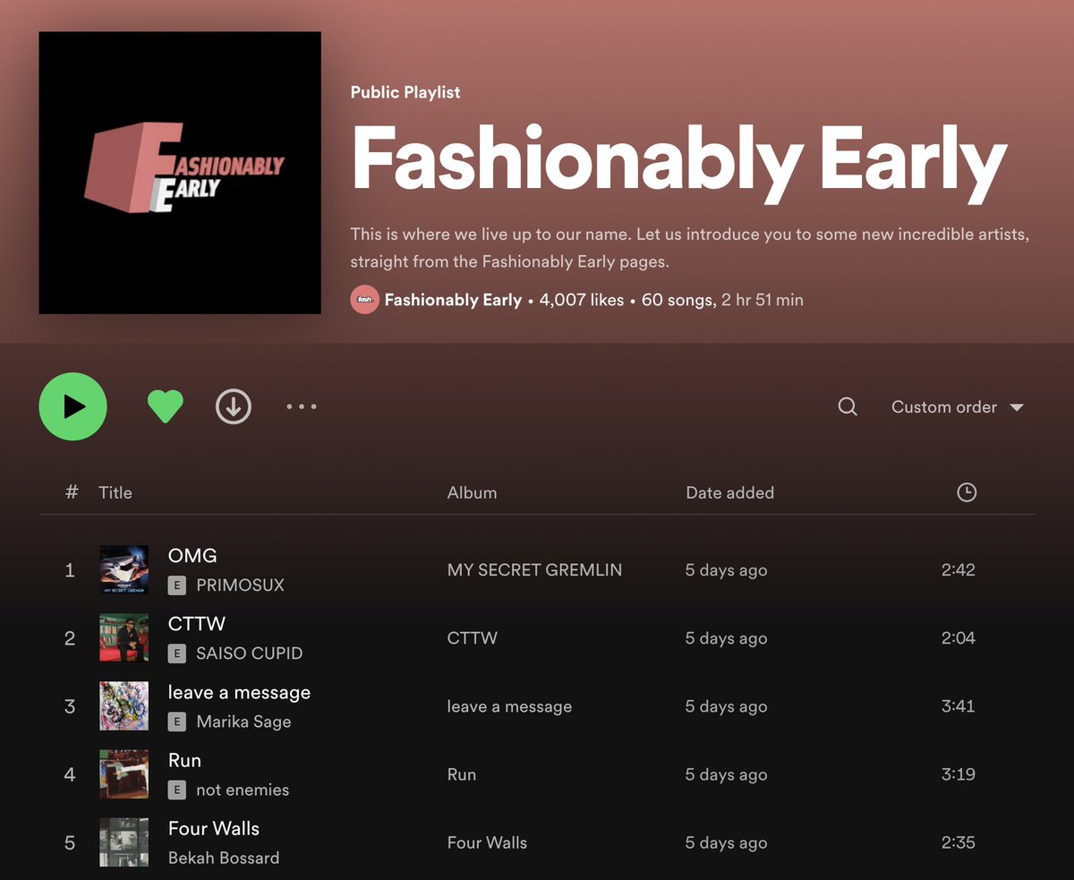
Task: Sort by the Album column header
Action: (x=472, y=492)
